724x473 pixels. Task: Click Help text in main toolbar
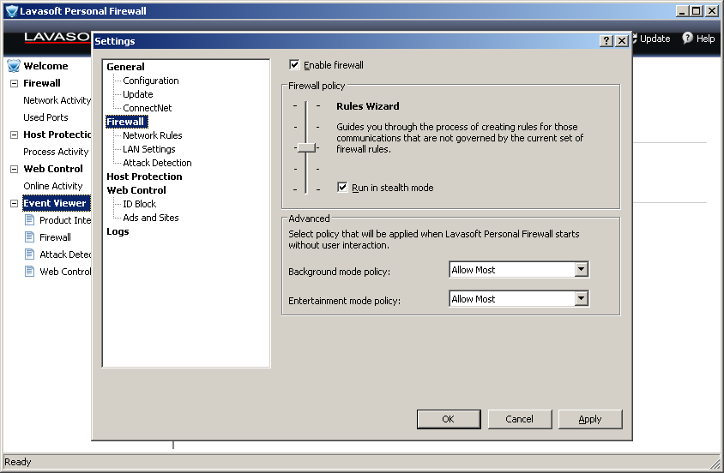(x=705, y=39)
